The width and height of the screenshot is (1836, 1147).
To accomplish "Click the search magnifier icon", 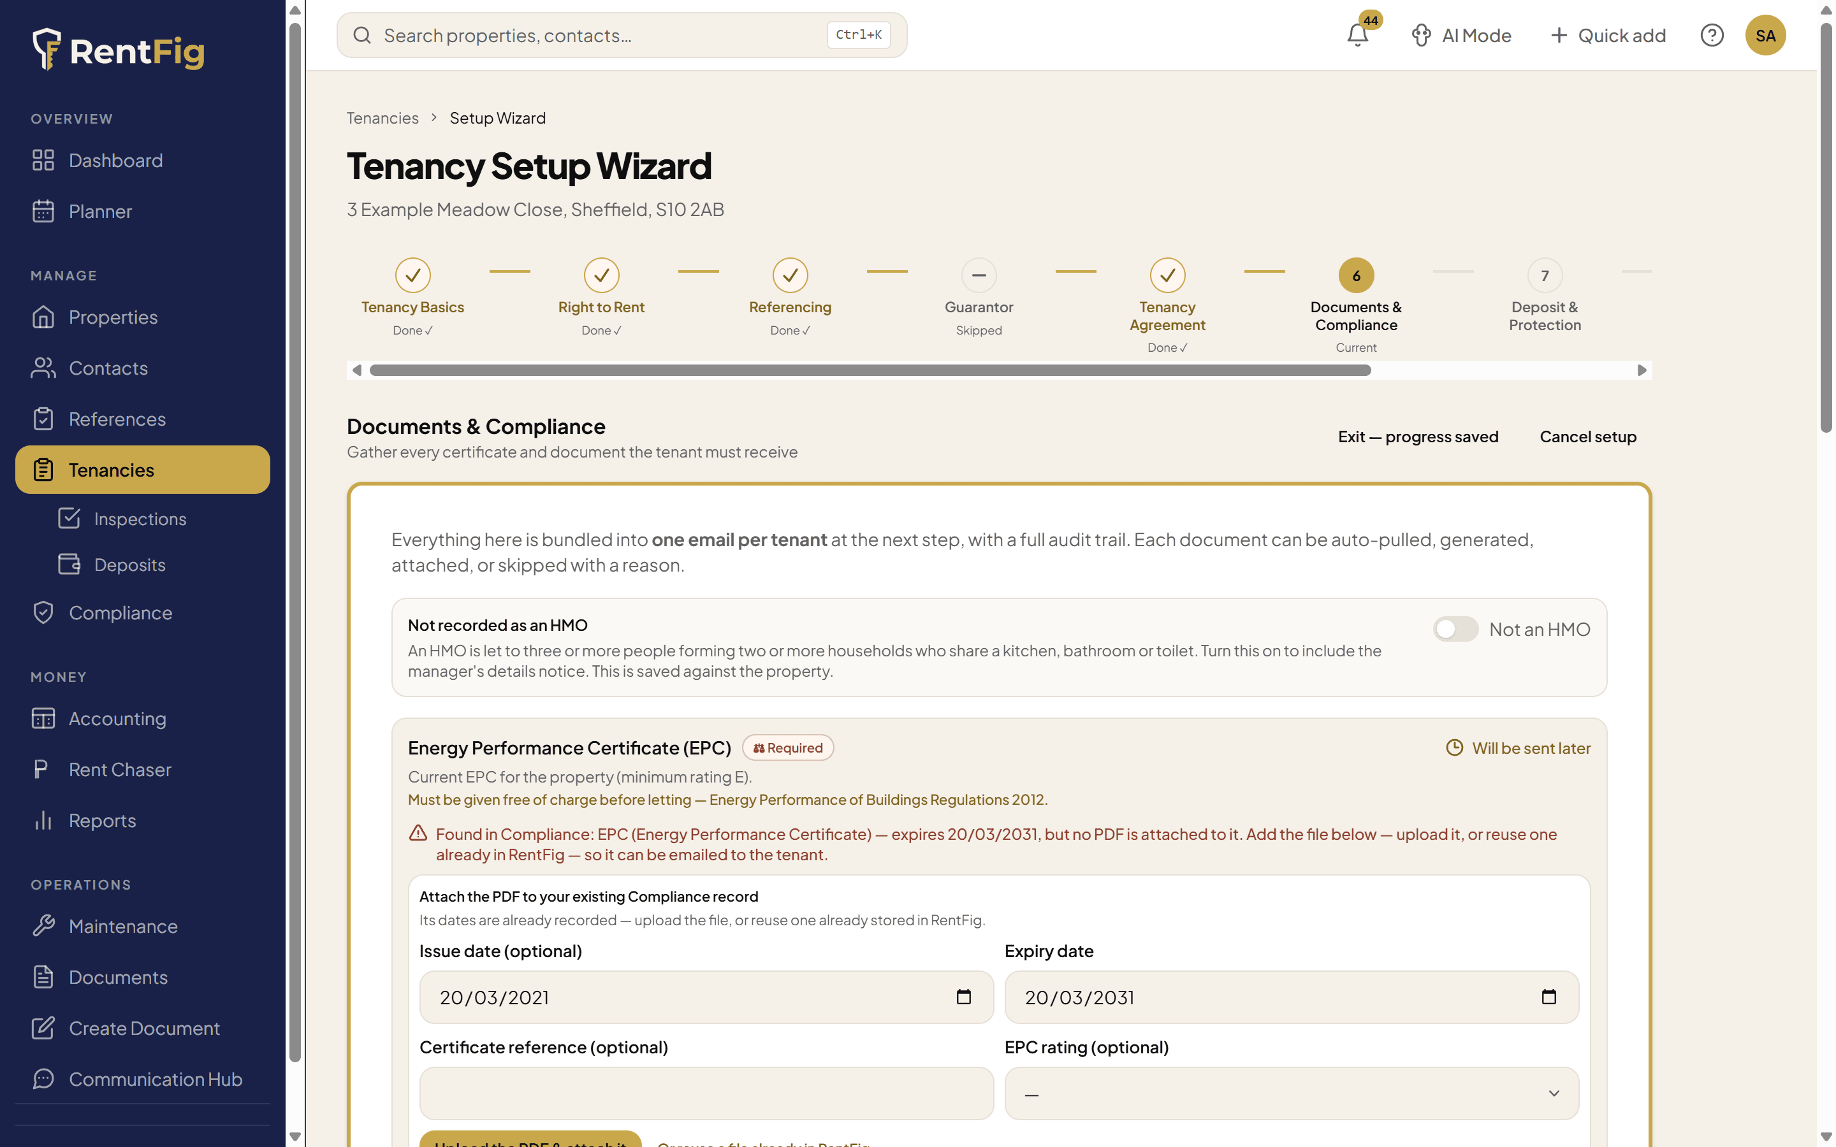I will click(x=362, y=35).
